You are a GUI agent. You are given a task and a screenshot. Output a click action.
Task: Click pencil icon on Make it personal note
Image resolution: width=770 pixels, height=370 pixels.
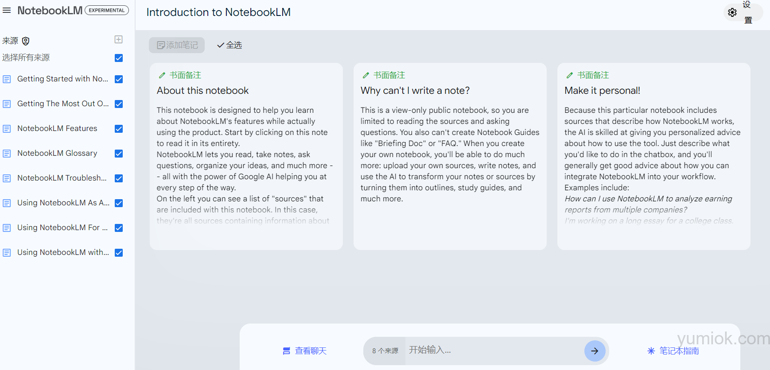tap(570, 75)
